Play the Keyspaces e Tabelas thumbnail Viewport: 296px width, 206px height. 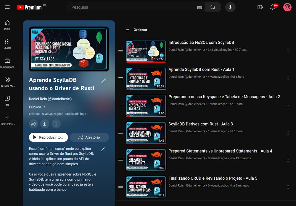[x=146, y=106]
